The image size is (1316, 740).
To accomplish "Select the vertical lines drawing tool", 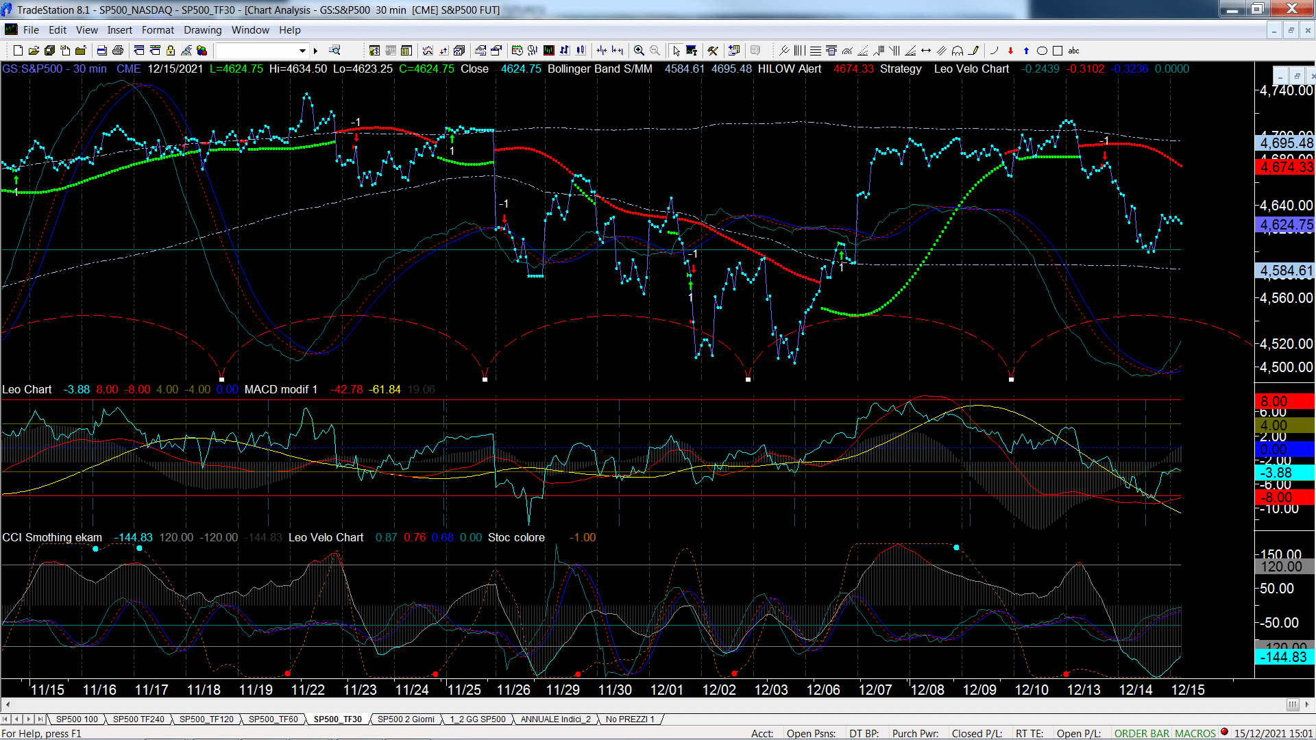I will coord(799,51).
